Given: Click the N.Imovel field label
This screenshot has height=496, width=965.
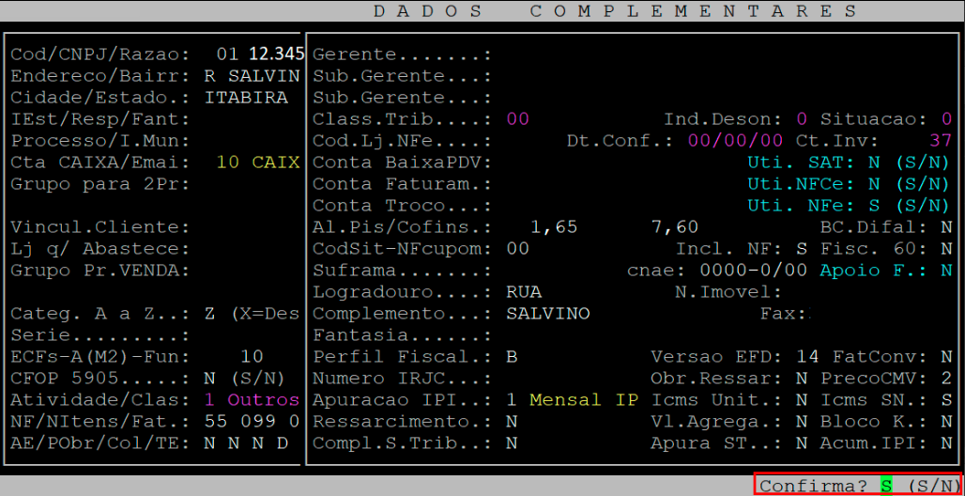Looking at the screenshot, I should [728, 292].
